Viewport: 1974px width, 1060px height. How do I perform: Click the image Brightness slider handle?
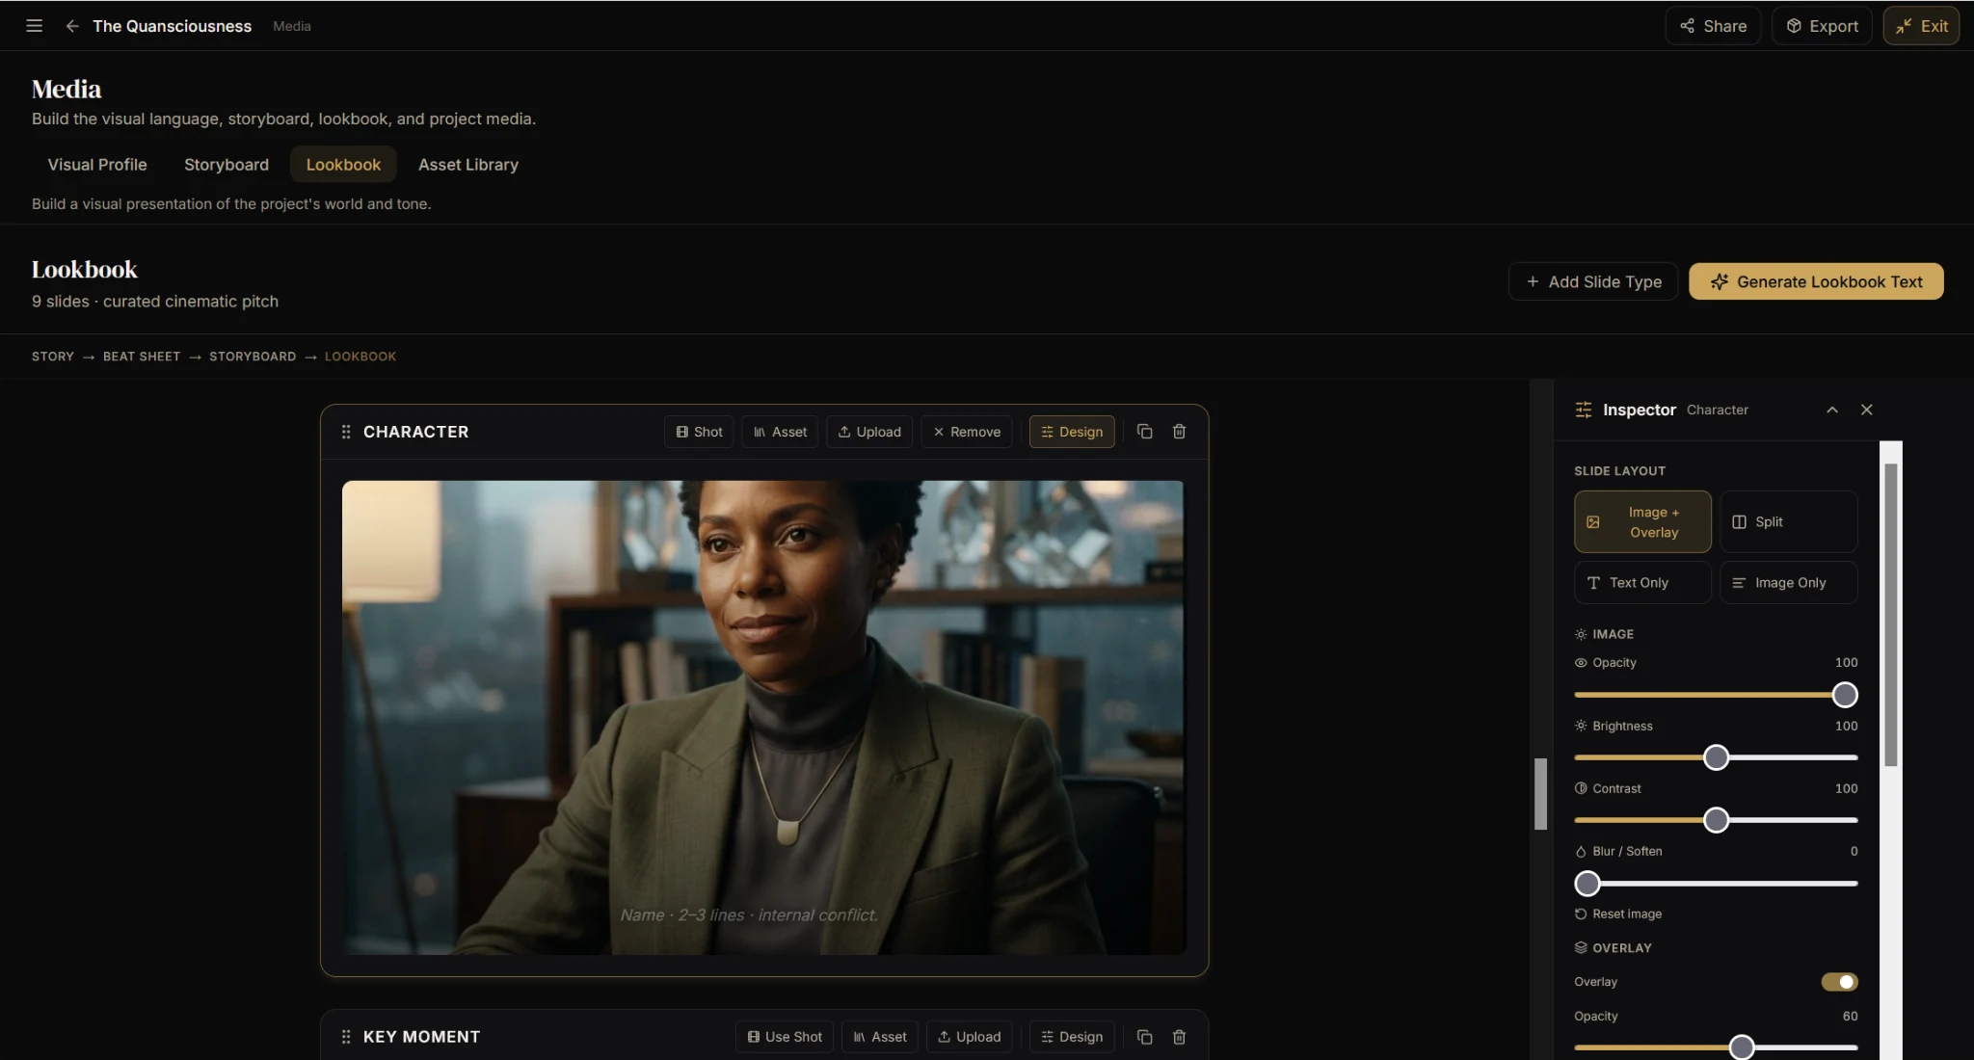(x=1716, y=757)
